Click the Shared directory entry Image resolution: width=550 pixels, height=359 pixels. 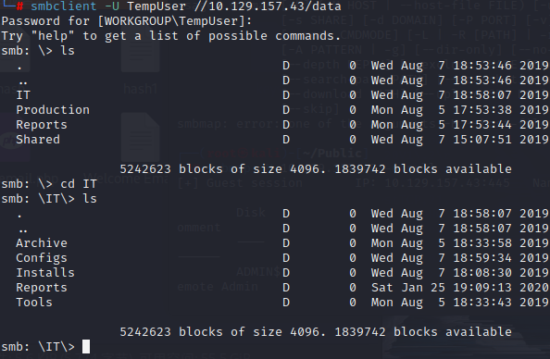[38, 140]
